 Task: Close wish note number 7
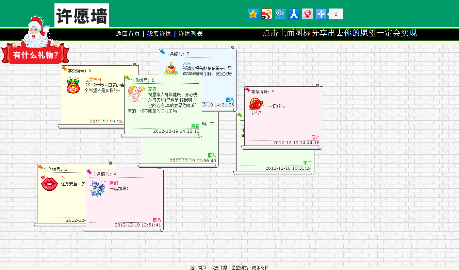[232, 48]
